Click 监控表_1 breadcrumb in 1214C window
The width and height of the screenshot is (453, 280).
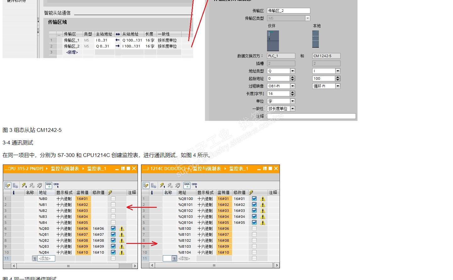239,169
